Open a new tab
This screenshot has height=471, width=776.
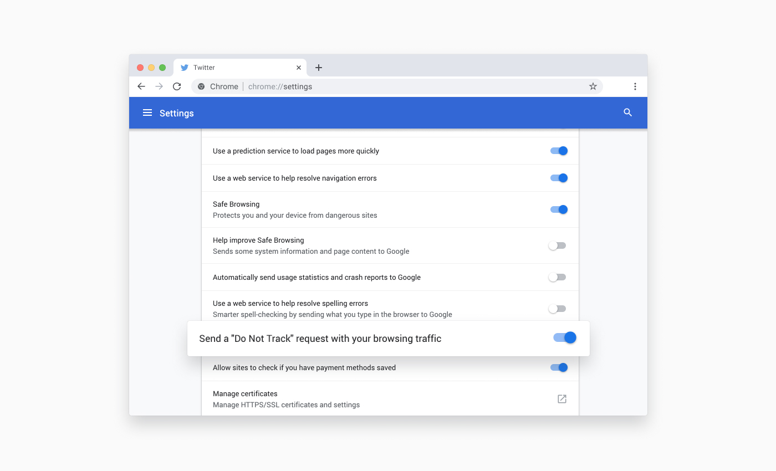(319, 67)
